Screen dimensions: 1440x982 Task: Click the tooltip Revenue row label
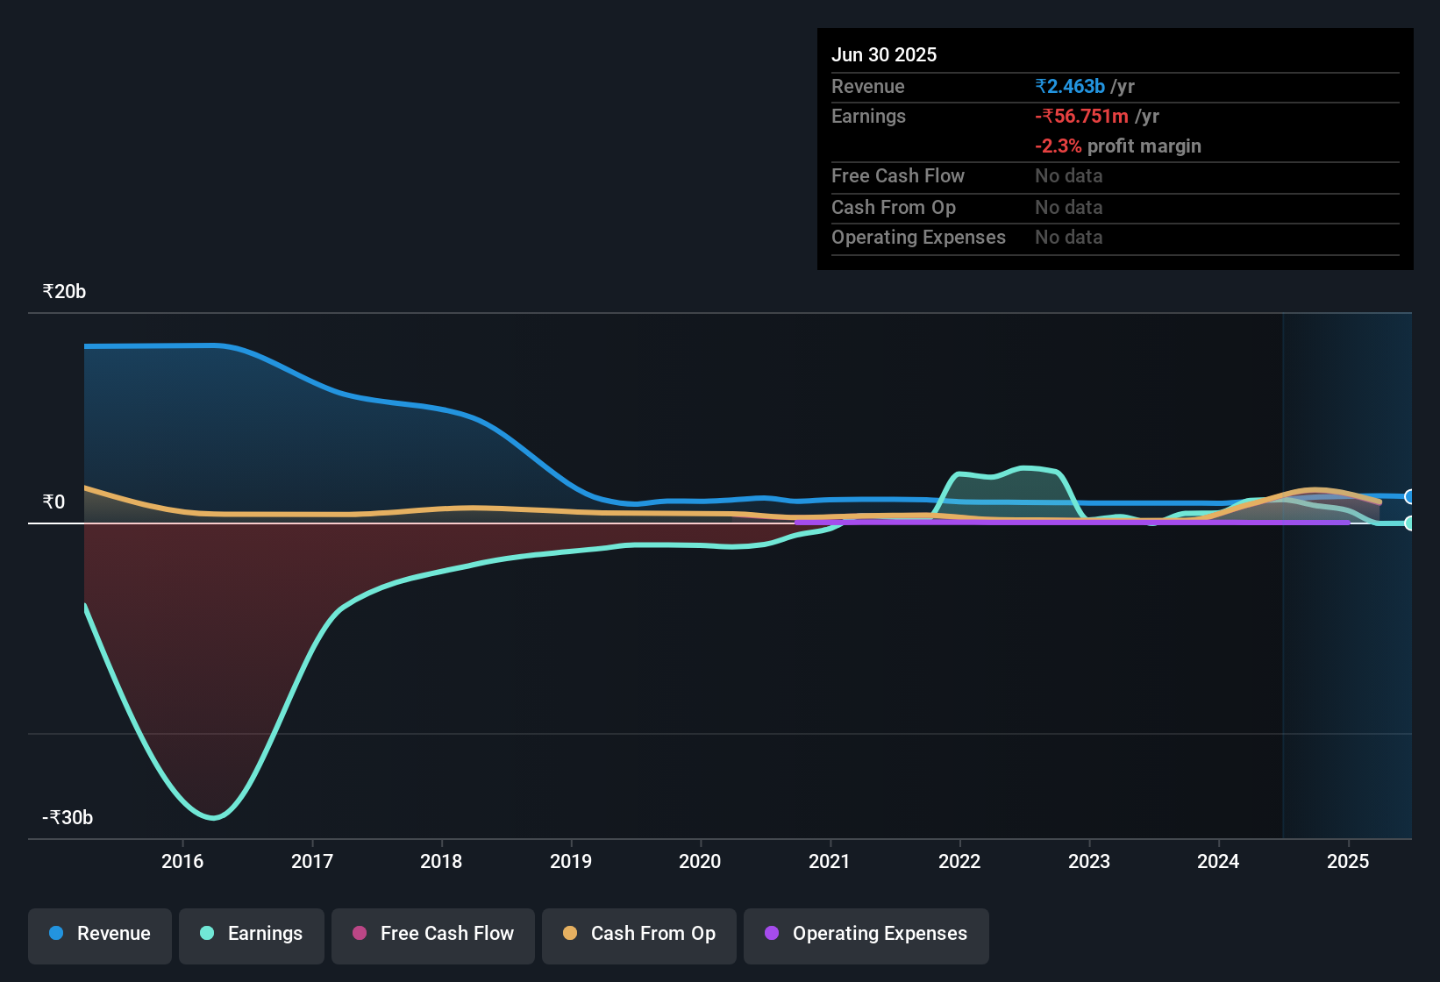(x=868, y=86)
